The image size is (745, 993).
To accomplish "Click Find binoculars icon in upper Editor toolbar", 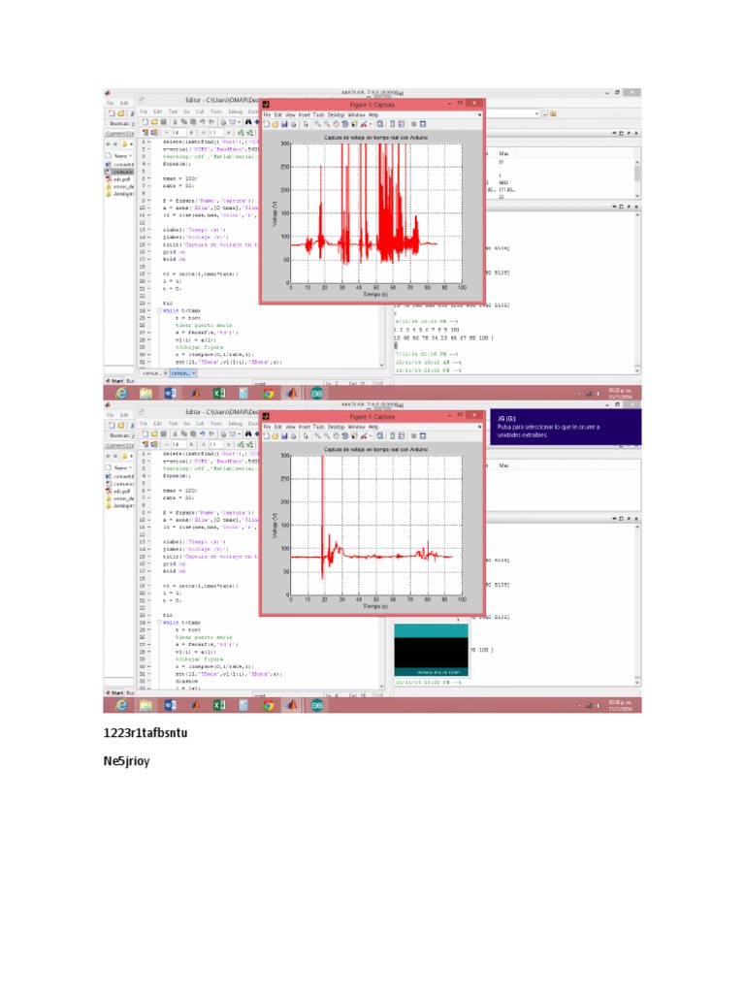I will click(x=247, y=121).
